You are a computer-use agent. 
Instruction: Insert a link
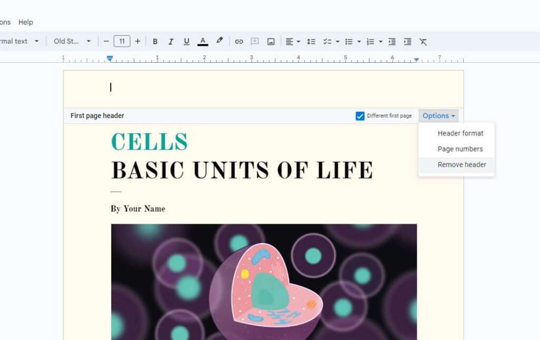coord(238,41)
